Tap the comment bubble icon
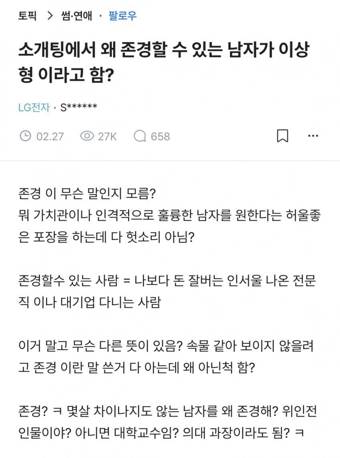The image size is (340, 458). (x=140, y=136)
